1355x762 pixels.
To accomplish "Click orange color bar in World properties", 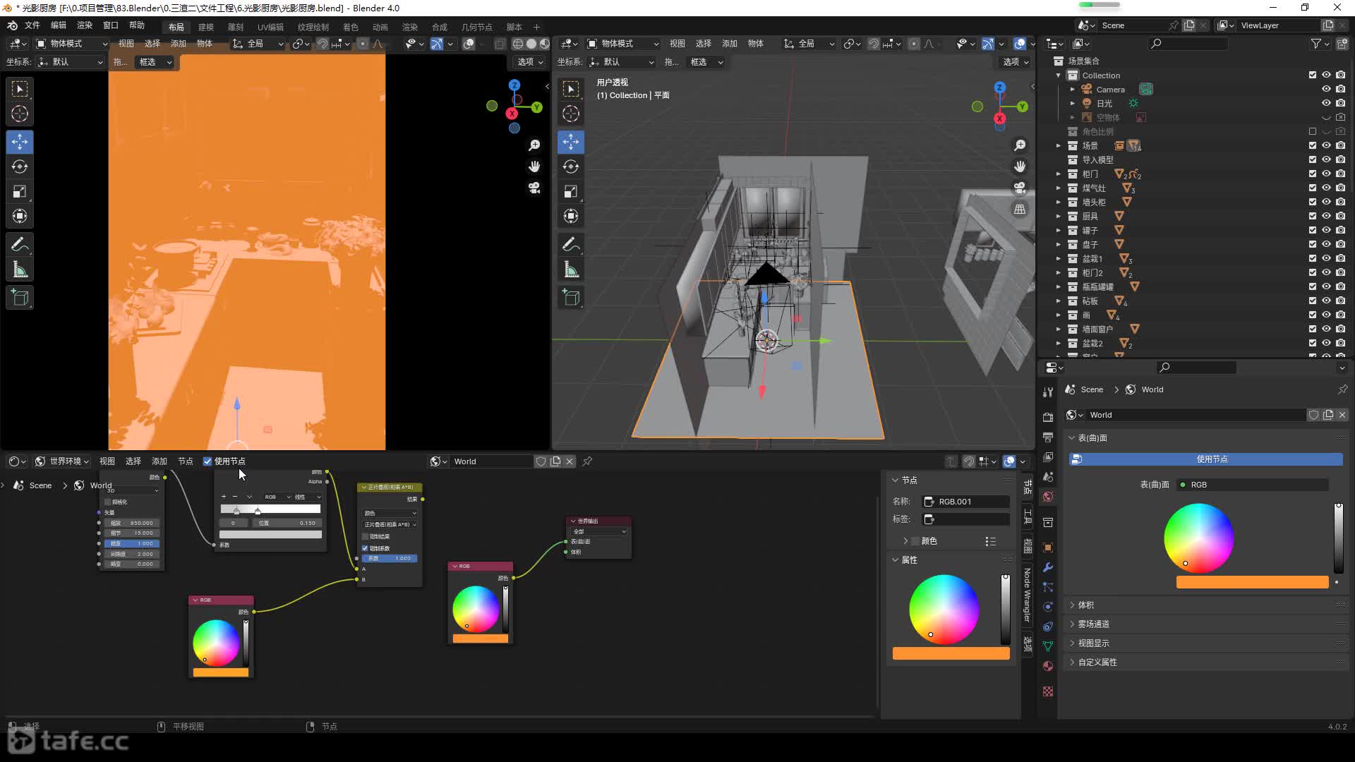I will (1252, 582).
